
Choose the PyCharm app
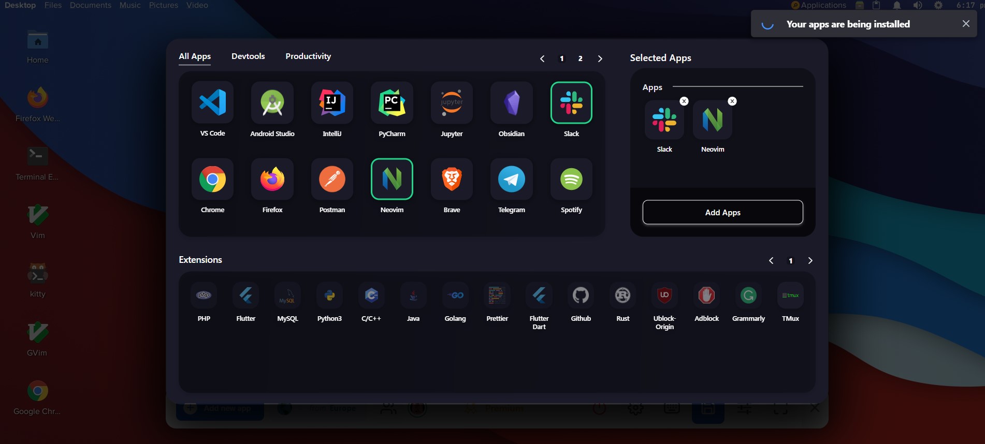coord(392,102)
